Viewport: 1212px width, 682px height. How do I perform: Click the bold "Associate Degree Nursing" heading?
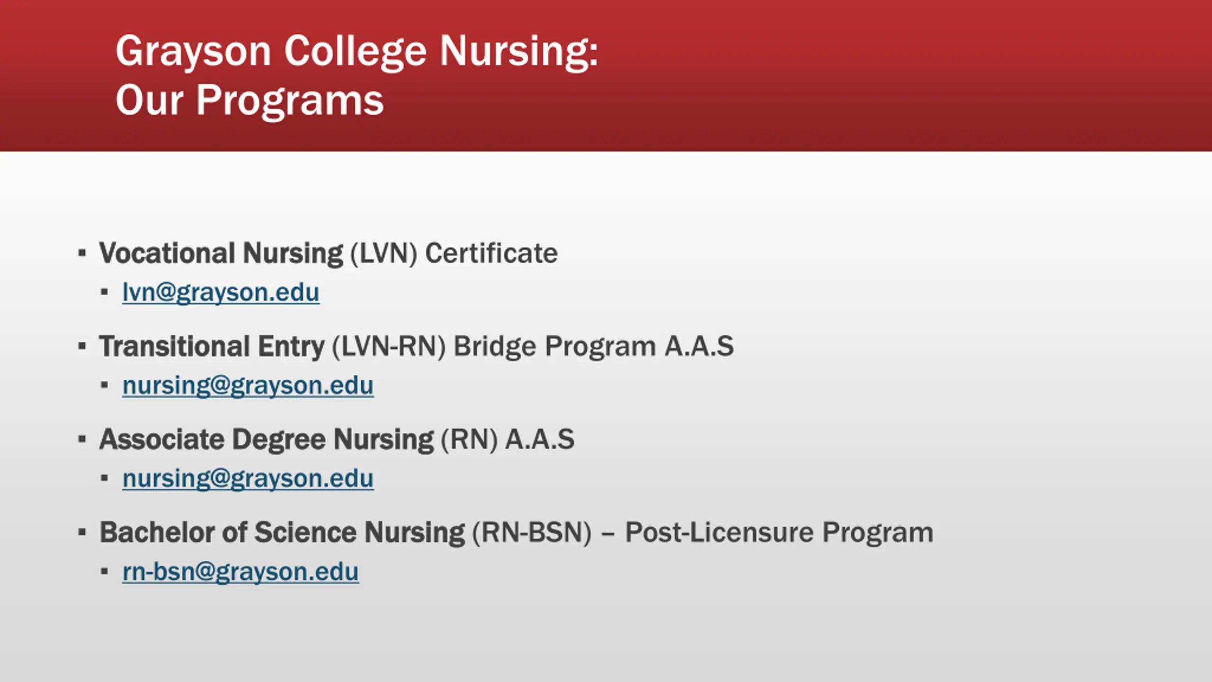(x=266, y=439)
